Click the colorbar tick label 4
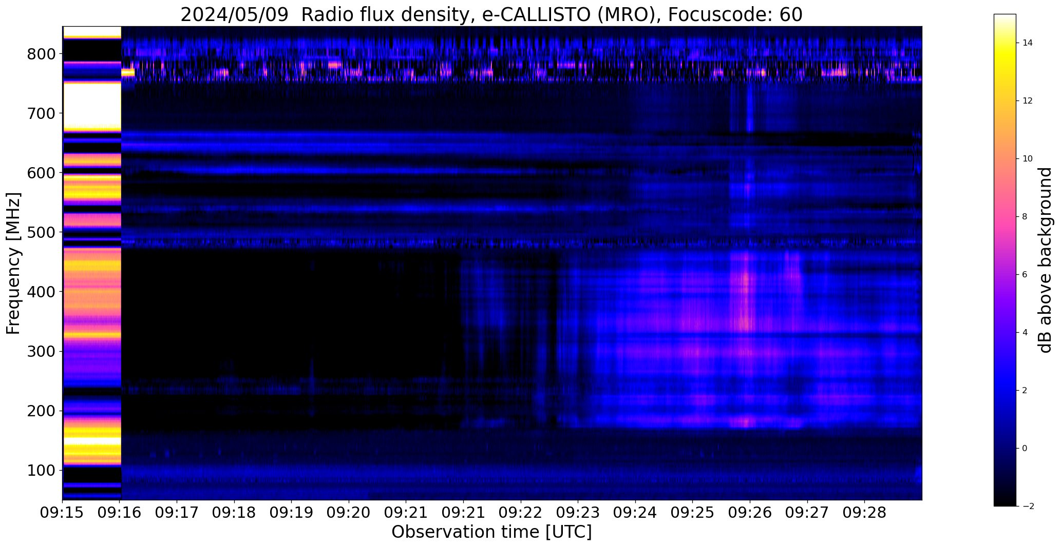Viewport: 1061px width, 547px height. point(1025,333)
